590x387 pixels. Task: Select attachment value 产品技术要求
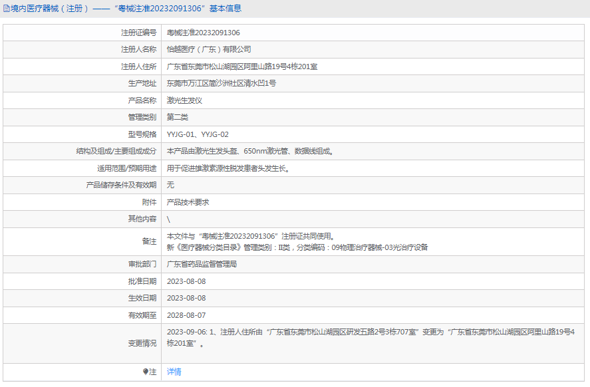(188, 202)
